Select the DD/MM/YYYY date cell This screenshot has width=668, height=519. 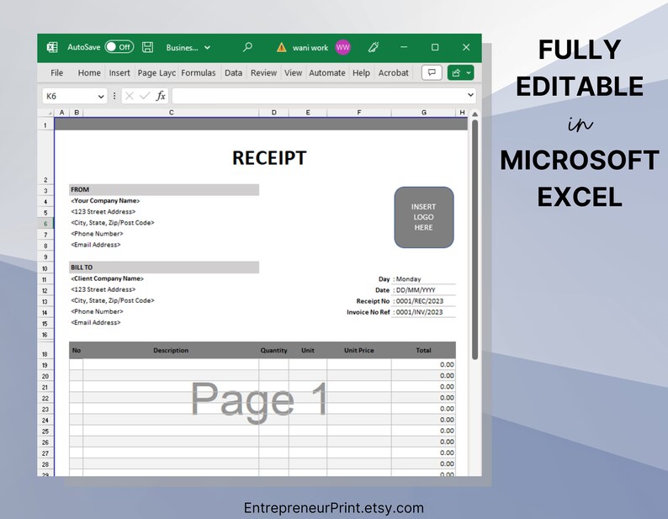pyautogui.click(x=424, y=290)
